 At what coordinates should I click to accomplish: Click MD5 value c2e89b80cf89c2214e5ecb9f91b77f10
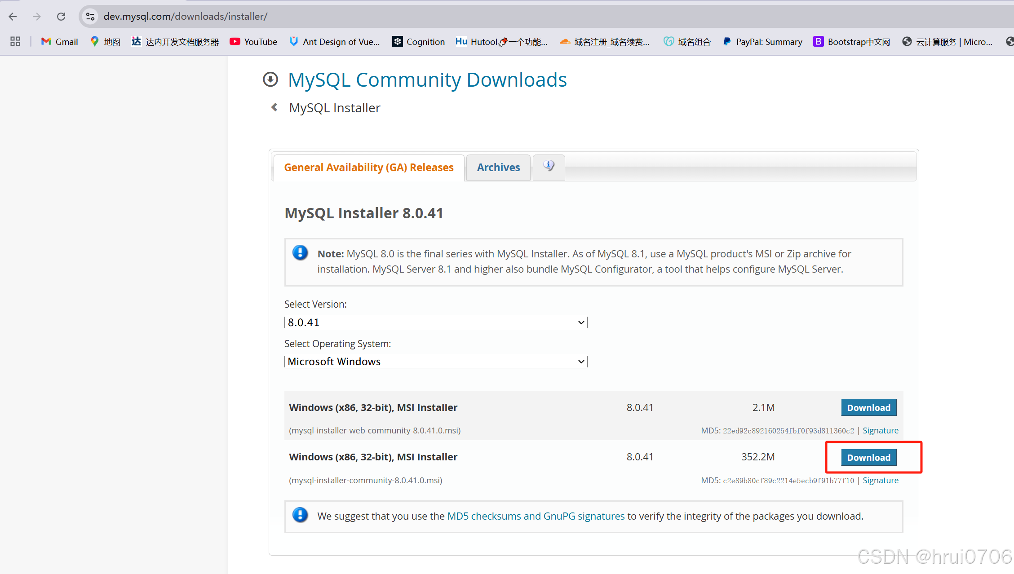coord(788,481)
